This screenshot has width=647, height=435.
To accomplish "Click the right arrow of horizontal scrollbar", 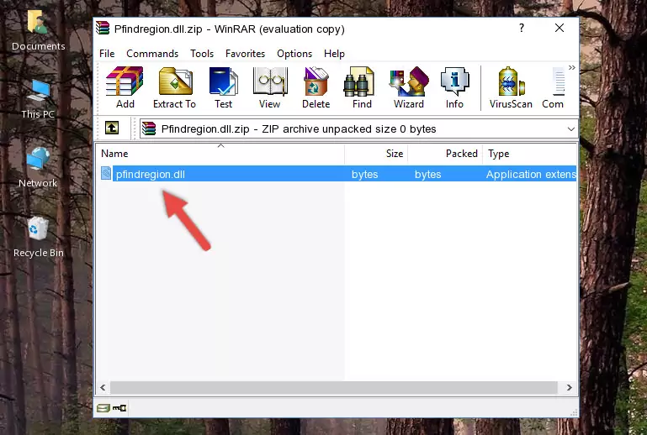I will [x=570, y=388].
